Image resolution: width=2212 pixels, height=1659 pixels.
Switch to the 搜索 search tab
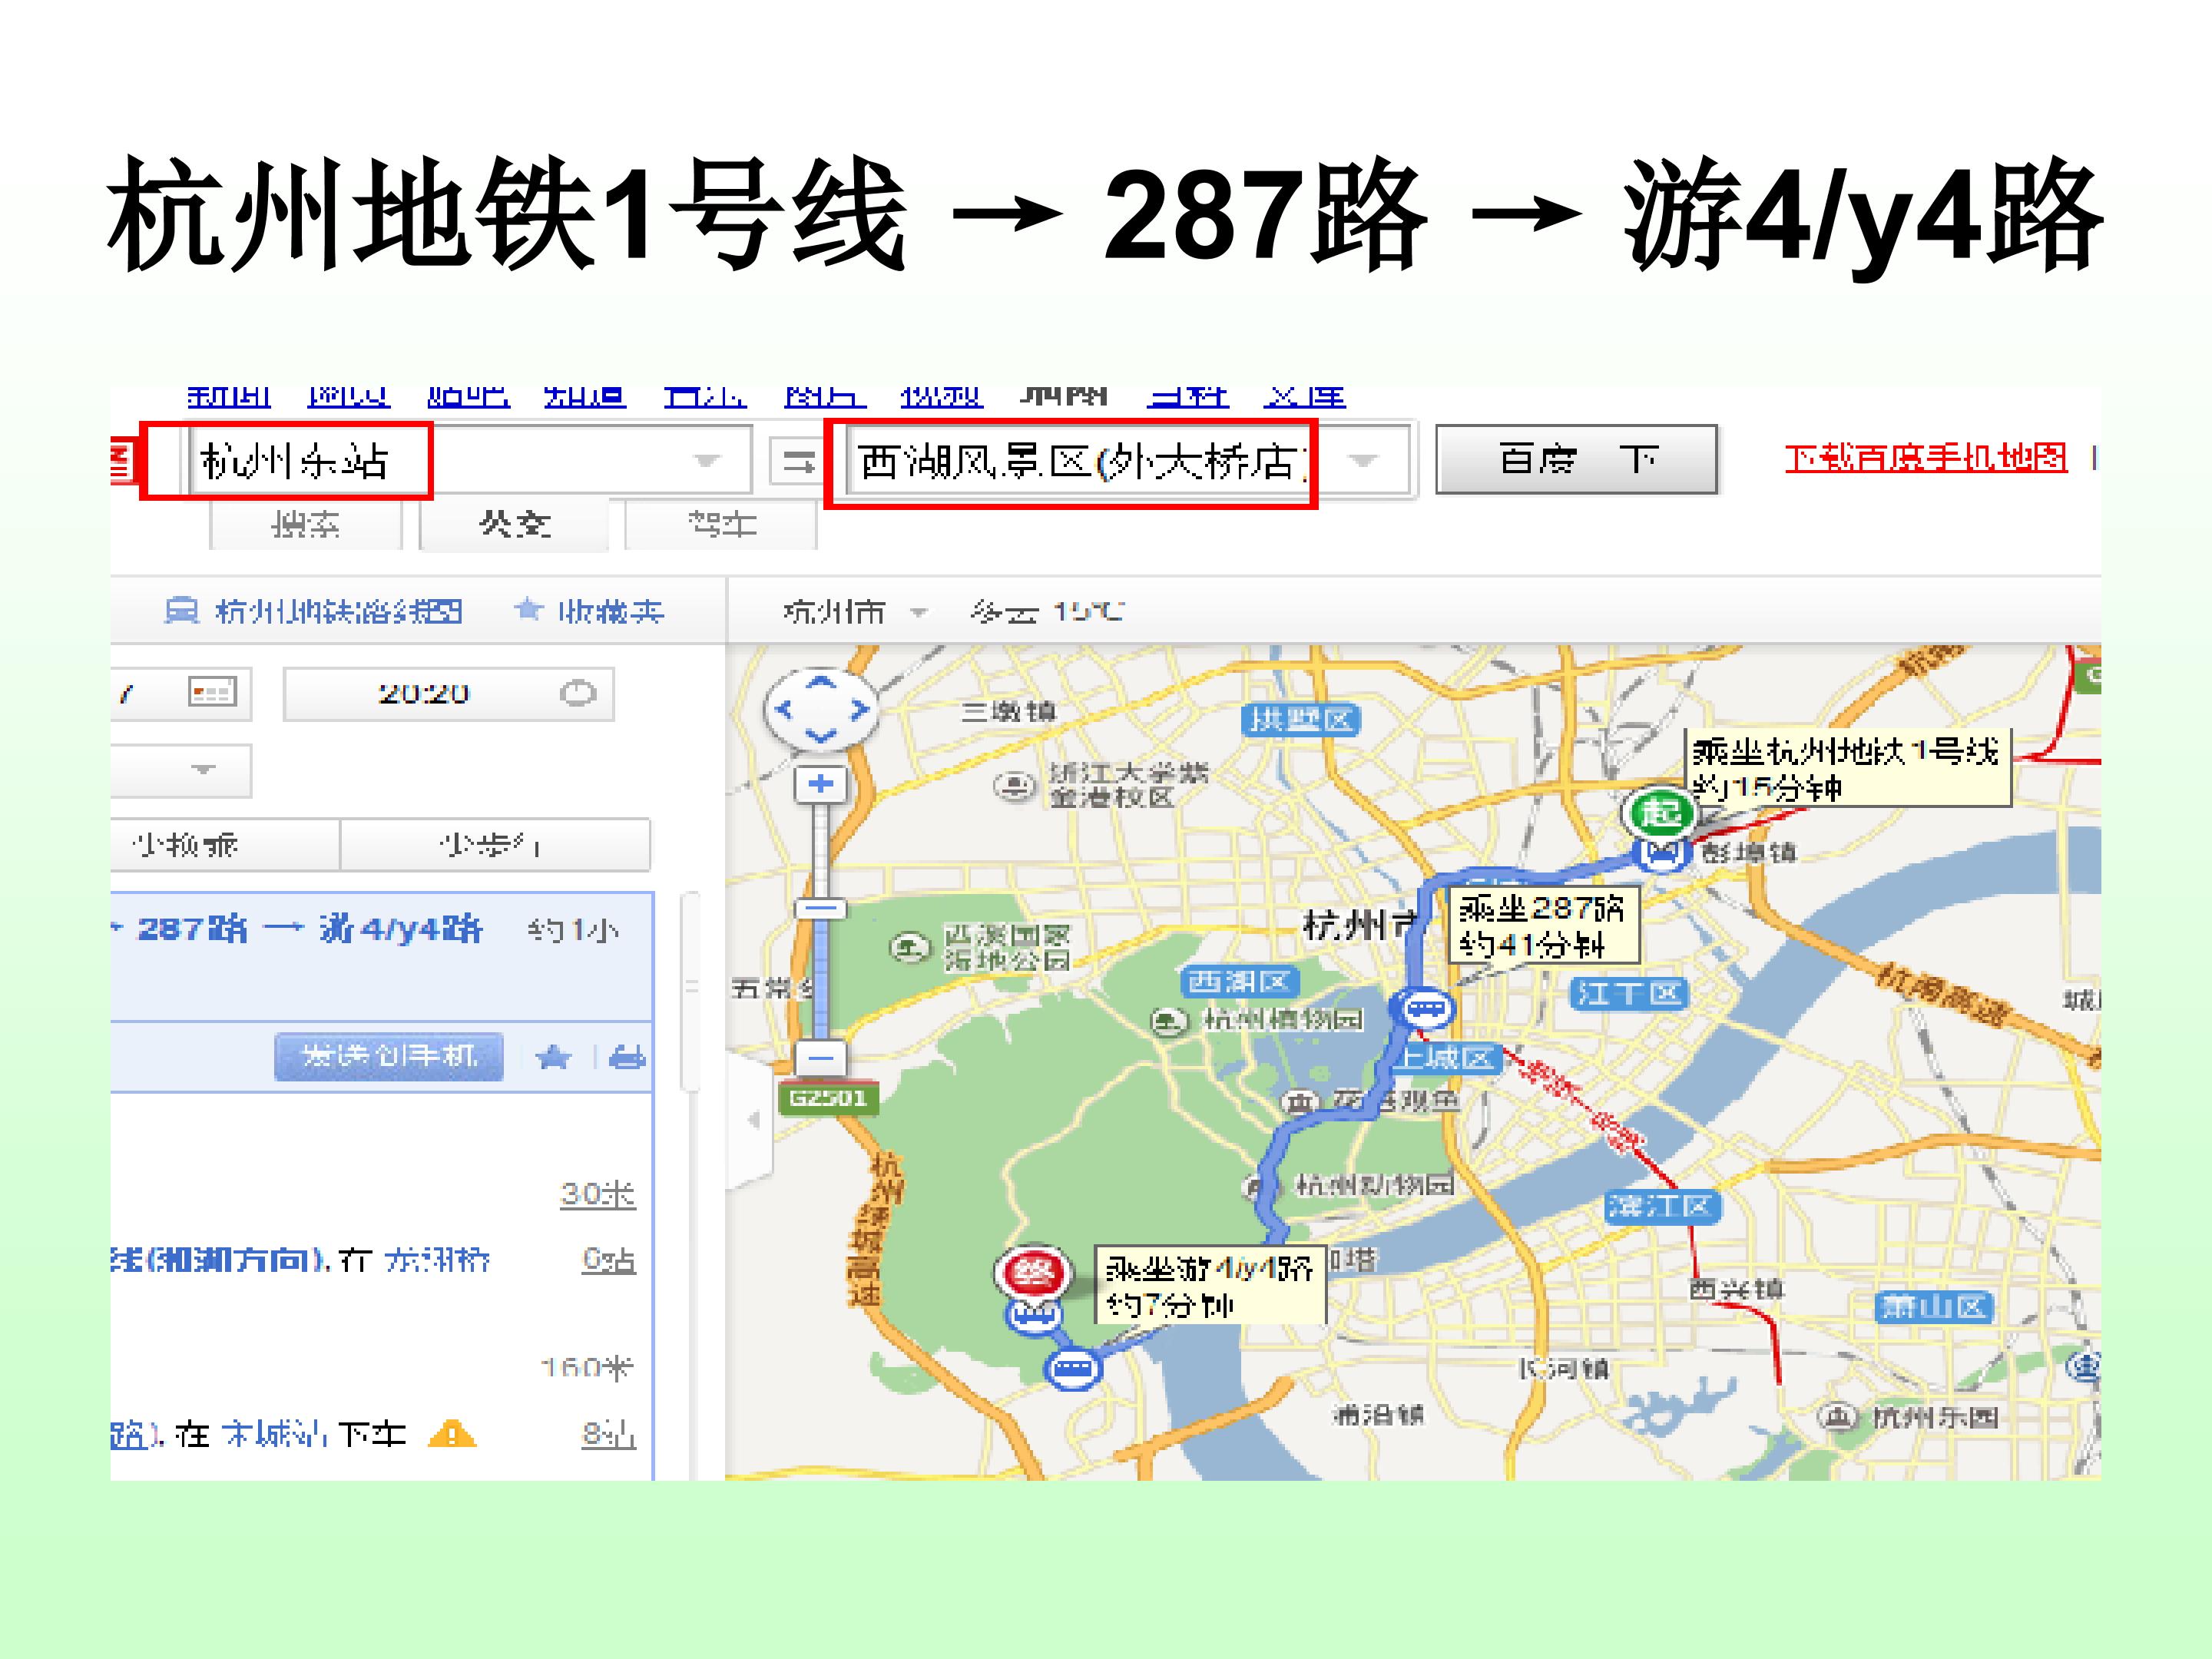(x=306, y=524)
